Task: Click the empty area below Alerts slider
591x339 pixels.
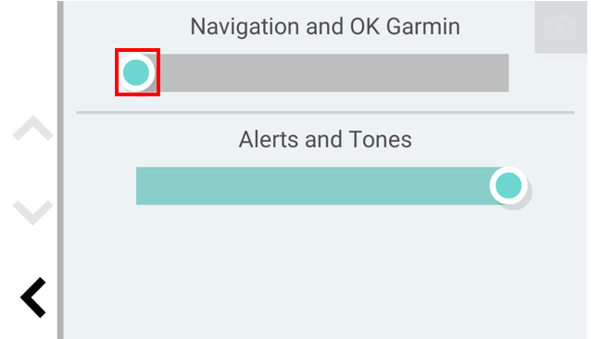Action: (x=325, y=271)
